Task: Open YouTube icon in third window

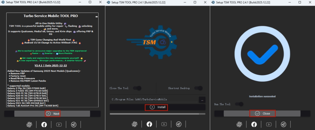Action: (269, 125)
